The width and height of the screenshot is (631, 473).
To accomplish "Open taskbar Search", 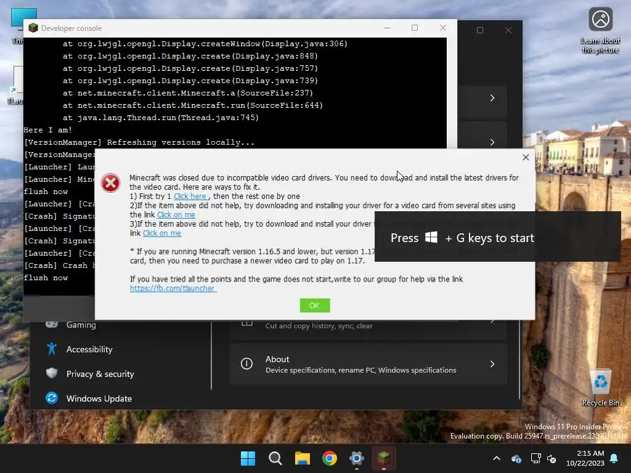I will tap(275, 458).
